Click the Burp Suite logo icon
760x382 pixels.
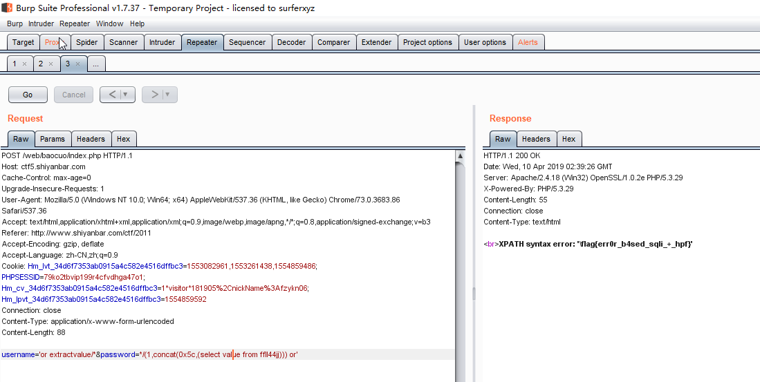point(7,8)
